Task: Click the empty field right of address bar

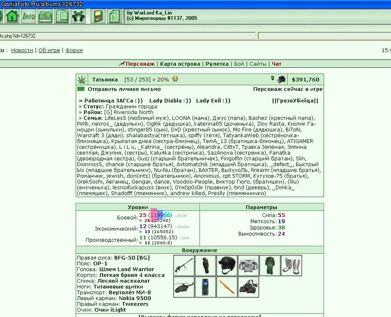Action: coord(325,36)
